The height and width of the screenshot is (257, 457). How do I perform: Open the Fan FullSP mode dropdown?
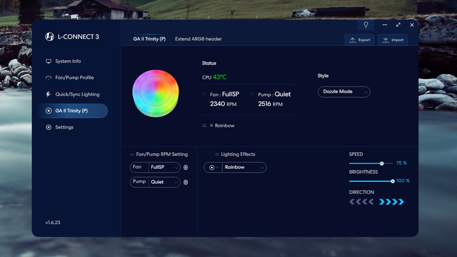pyautogui.click(x=165, y=168)
